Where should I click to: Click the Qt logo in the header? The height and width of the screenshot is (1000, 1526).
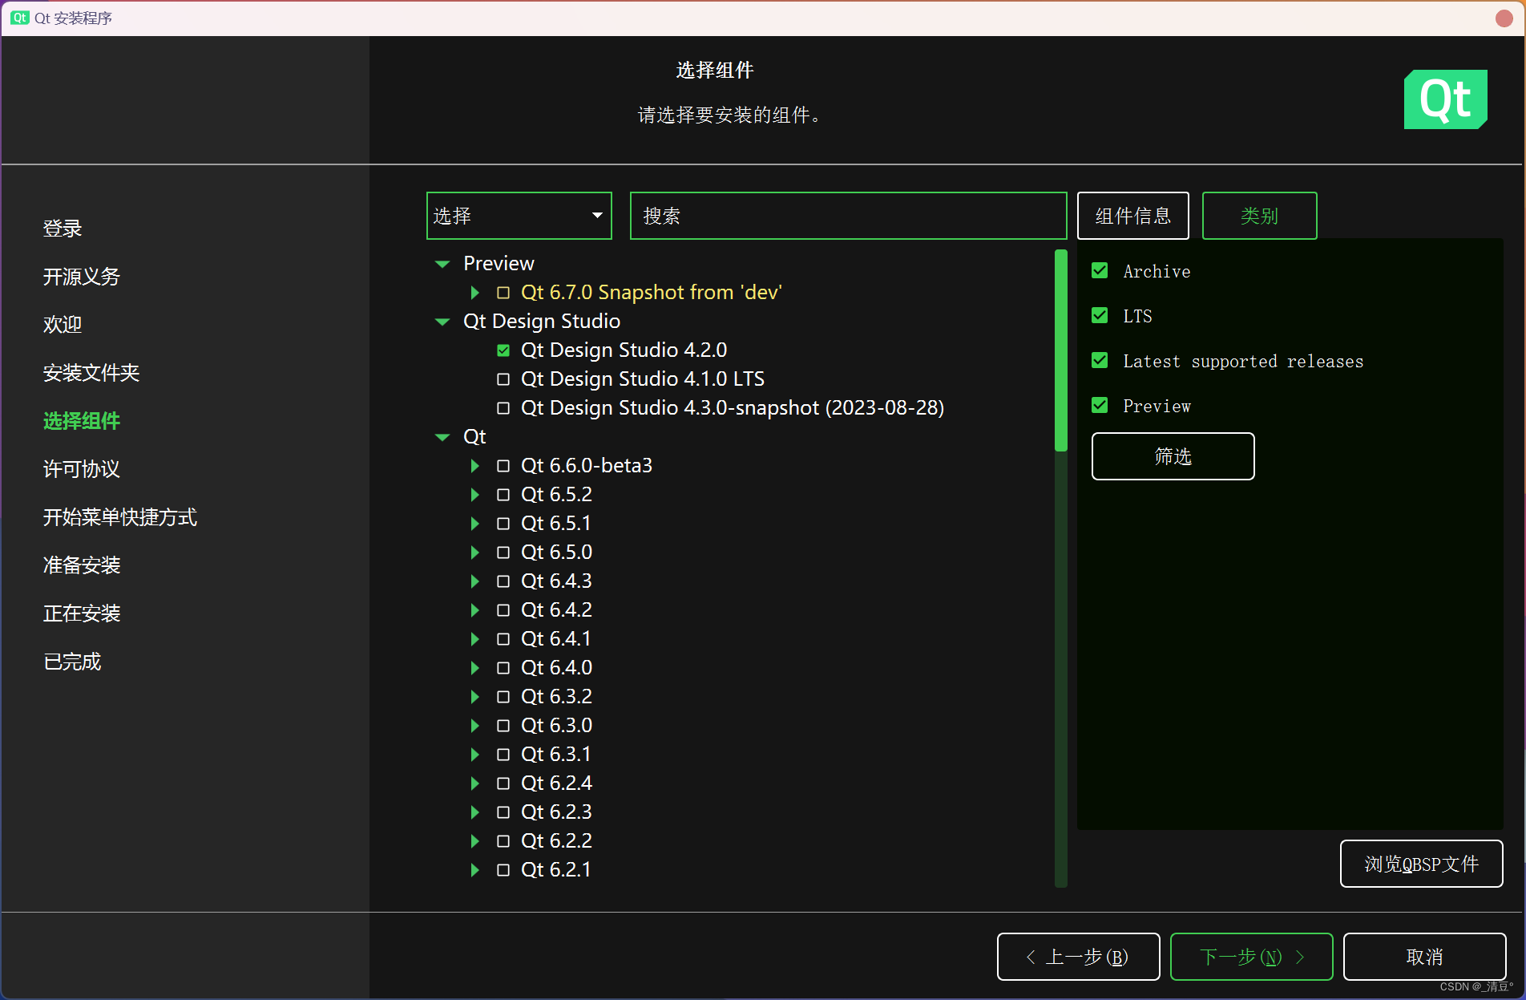point(1445,99)
